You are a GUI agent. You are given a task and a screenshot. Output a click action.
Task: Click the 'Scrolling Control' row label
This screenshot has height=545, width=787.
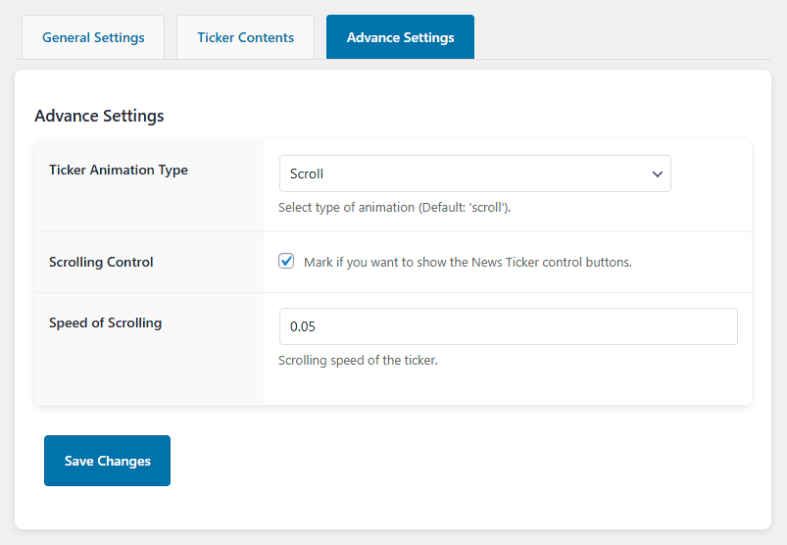[x=101, y=262]
